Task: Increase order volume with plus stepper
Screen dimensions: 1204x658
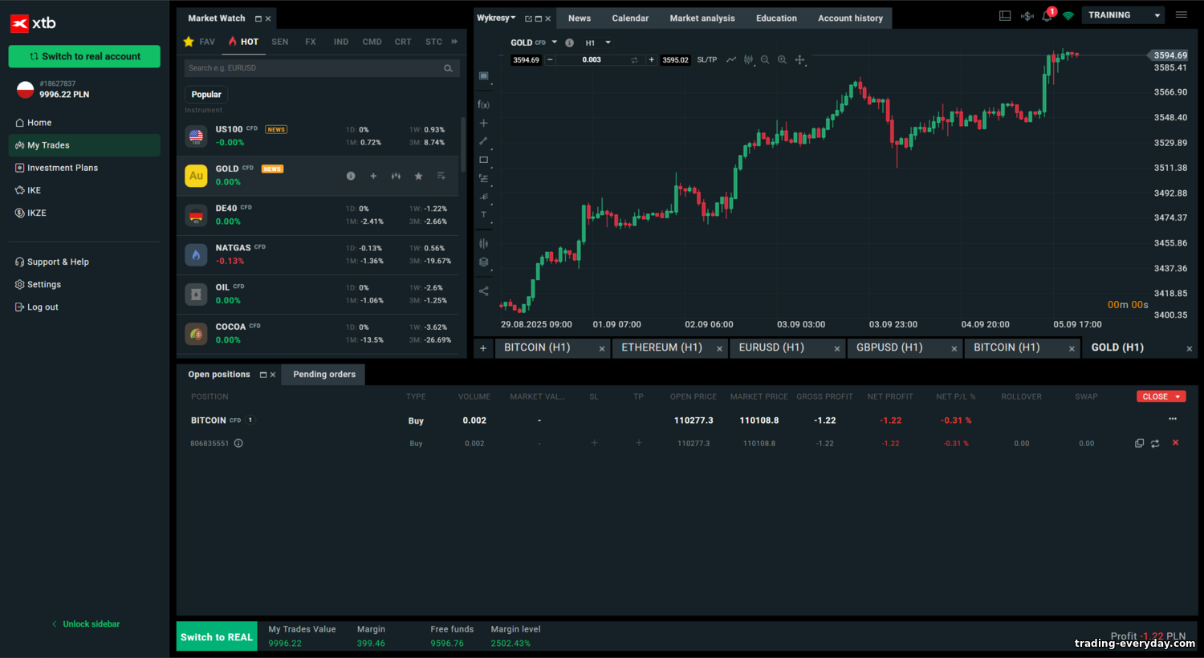Action: pyautogui.click(x=651, y=60)
